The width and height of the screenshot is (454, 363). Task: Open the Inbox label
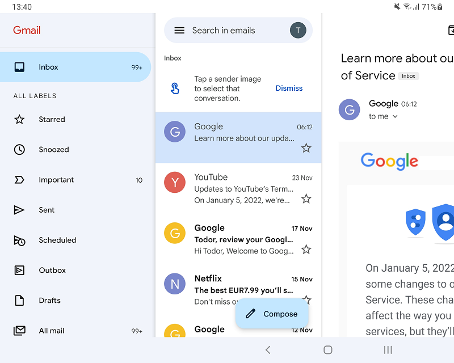(75, 67)
